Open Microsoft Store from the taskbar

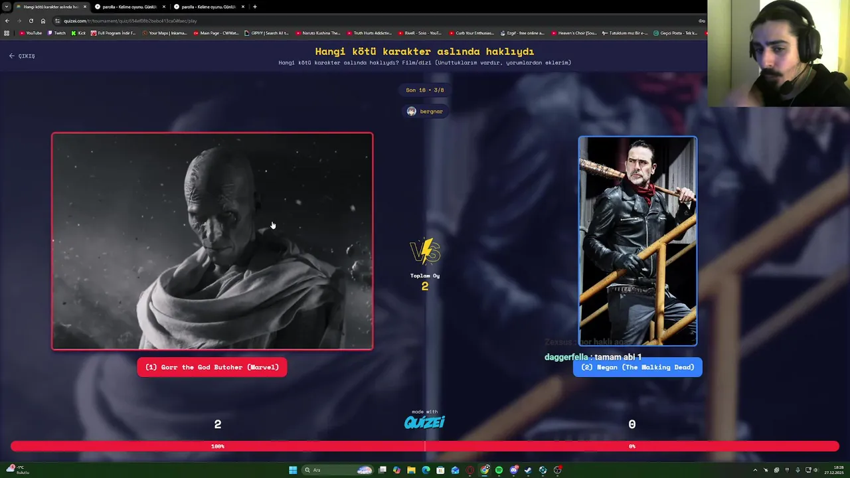tap(440, 470)
